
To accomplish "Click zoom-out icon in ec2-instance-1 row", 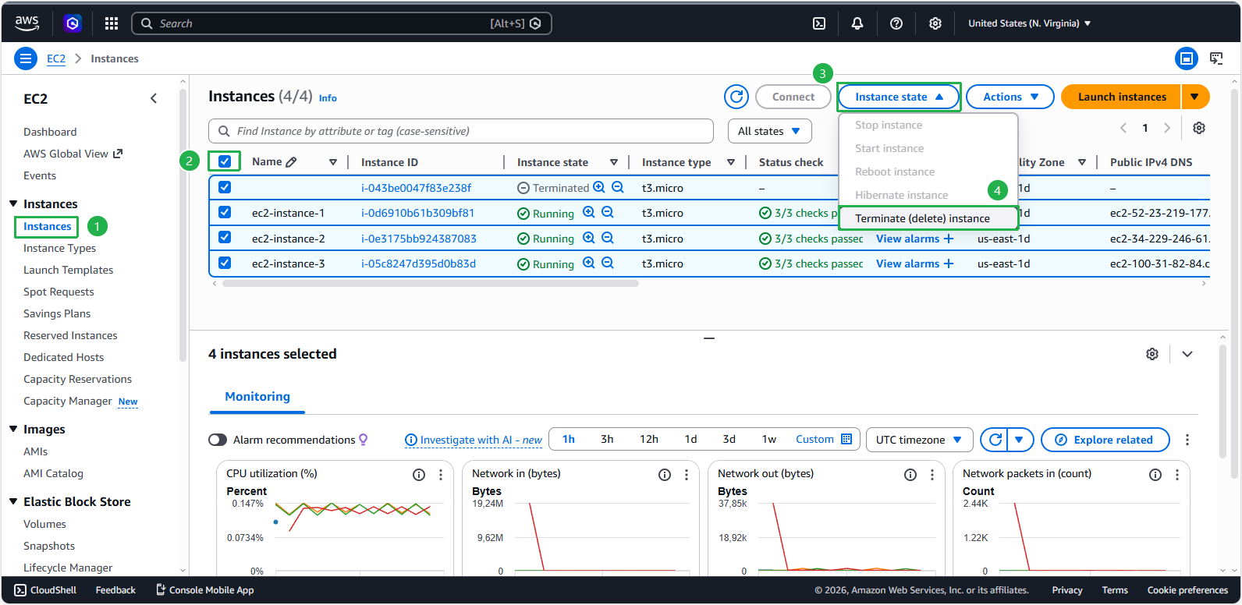I will tap(608, 213).
